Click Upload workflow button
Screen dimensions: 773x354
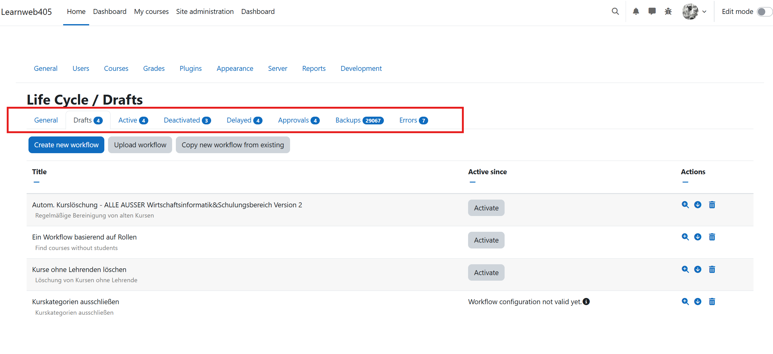140,145
